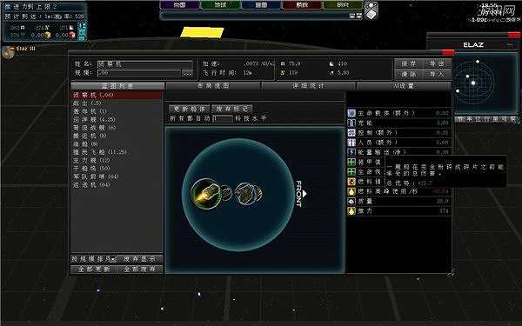The image size is (522, 326).
Task: Open the 按规模排序 sort dropdown
Action: click(x=94, y=259)
